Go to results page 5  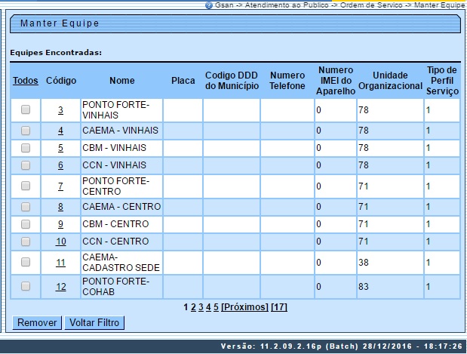tap(216, 307)
